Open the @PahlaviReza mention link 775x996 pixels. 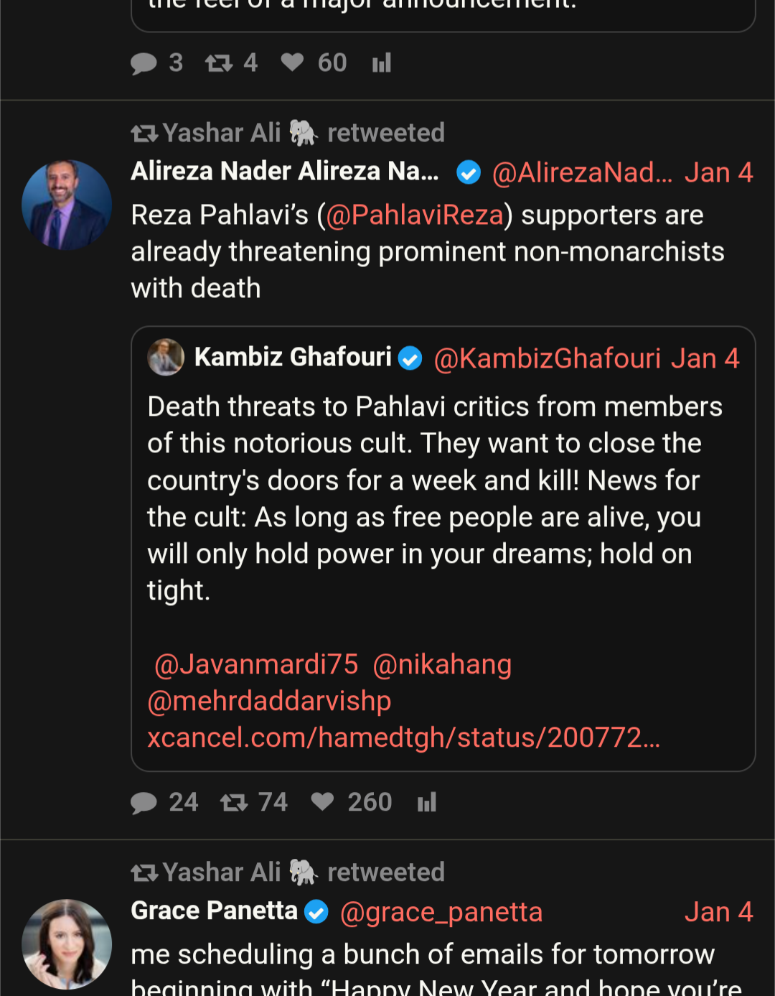[x=415, y=215]
